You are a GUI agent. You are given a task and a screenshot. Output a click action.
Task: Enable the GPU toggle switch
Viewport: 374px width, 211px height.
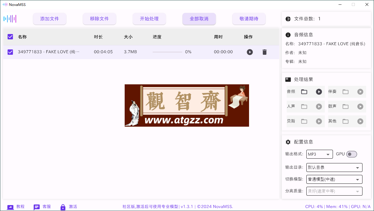(x=352, y=154)
